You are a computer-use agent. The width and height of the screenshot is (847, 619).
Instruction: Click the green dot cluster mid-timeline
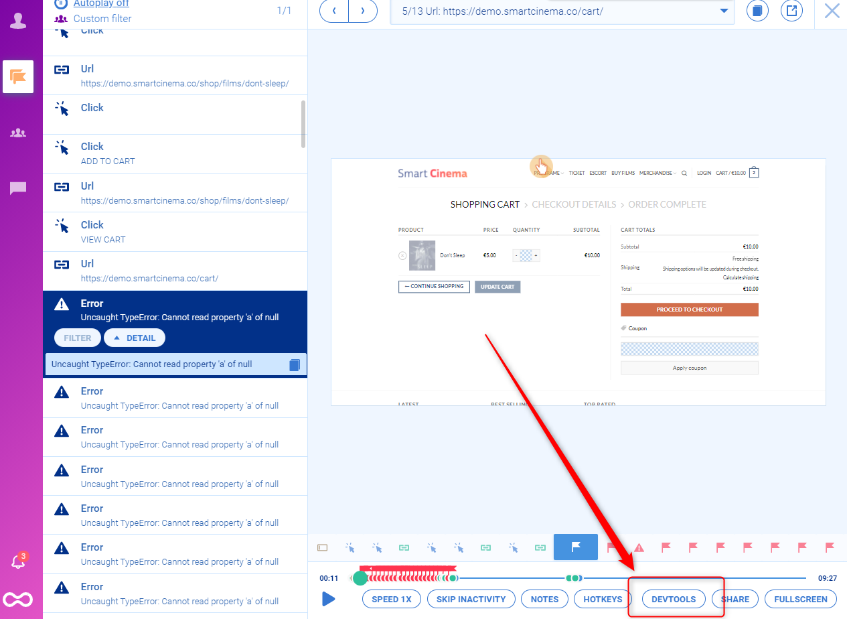(x=573, y=577)
